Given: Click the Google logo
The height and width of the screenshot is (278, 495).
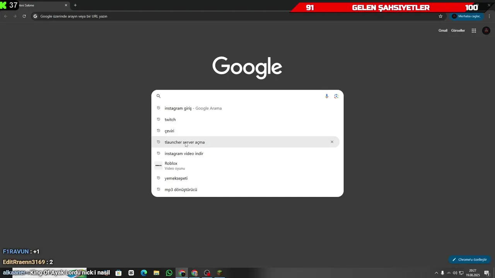Looking at the screenshot, I should [247, 67].
